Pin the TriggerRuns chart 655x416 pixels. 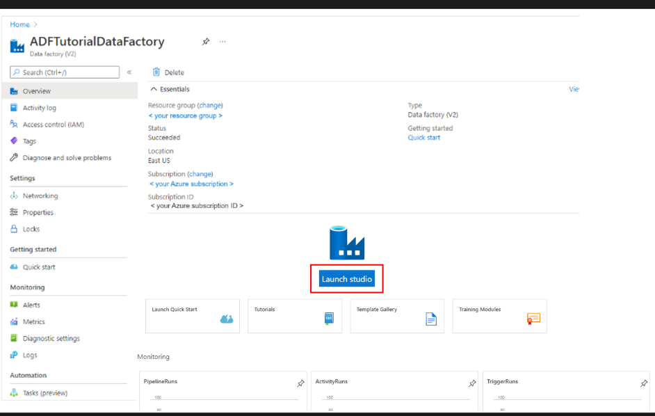click(644, 383)
